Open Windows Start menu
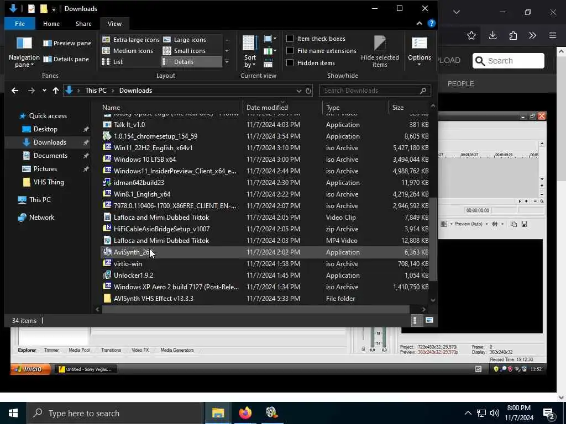The height and width of the screenshot is (424, 566). 13,413
